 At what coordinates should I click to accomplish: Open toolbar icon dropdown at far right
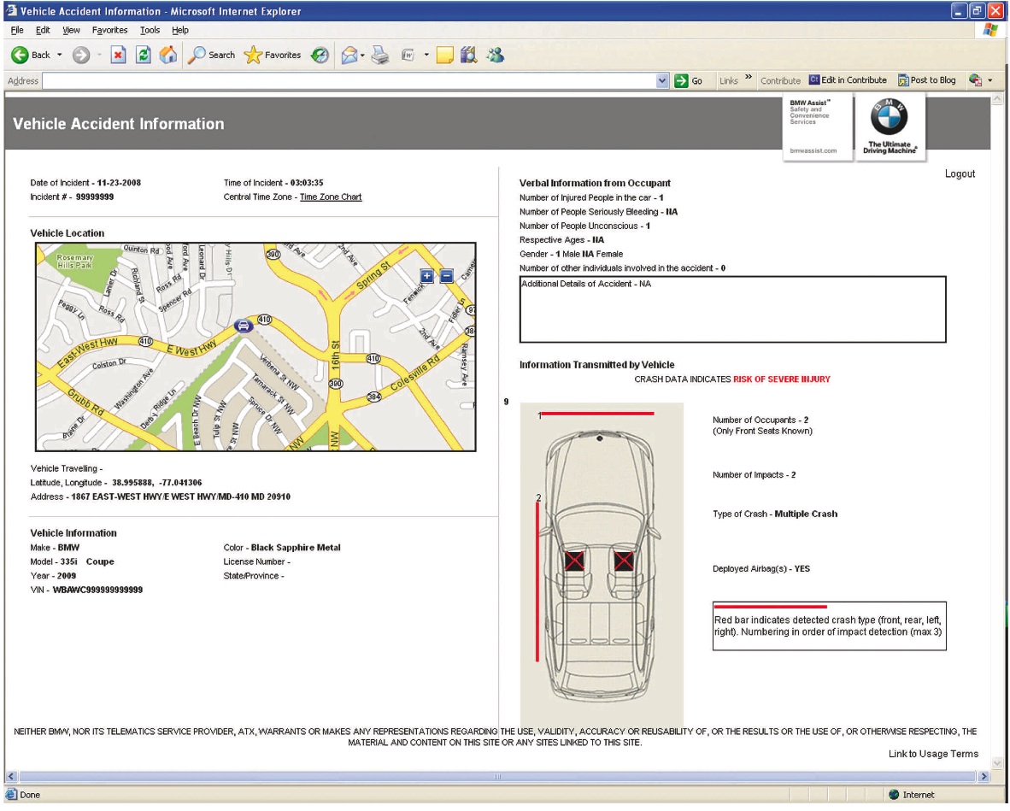(990, 80)
